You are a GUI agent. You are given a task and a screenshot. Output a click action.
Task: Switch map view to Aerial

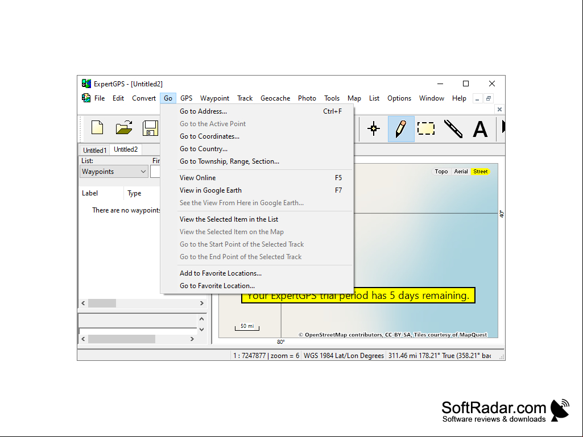point(461,171)
